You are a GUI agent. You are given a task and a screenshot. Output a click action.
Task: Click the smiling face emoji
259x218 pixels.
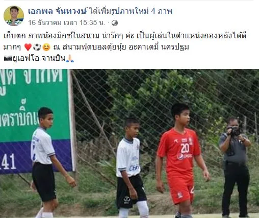pos(46,47)
